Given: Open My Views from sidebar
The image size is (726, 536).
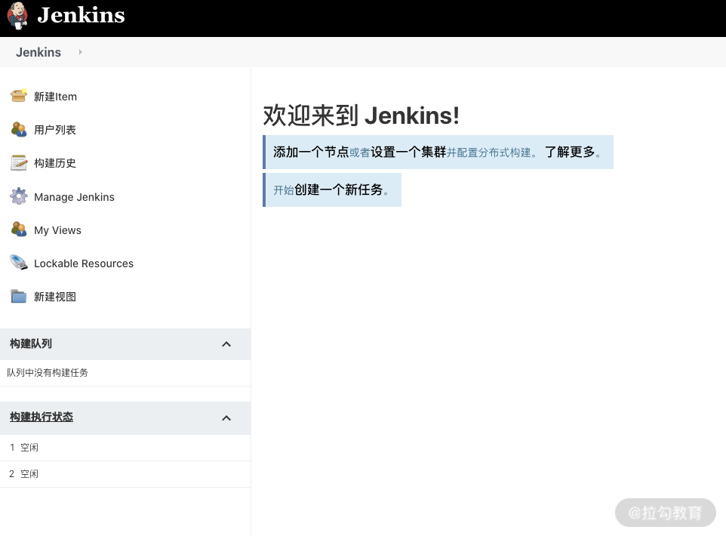Looking at the screenshot, I should pos(57,230).
